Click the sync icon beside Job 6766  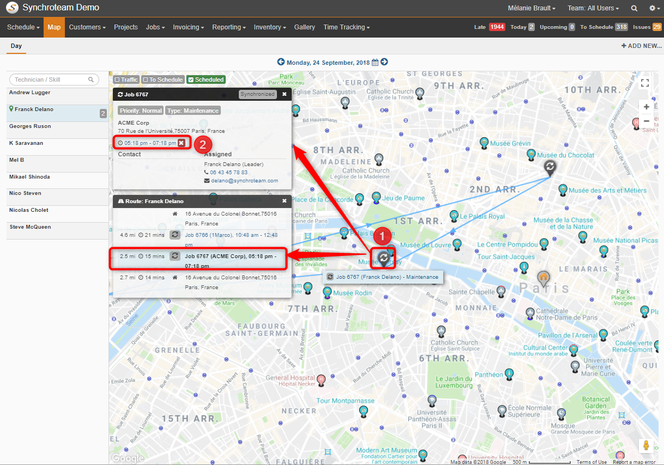click(175, 235)
